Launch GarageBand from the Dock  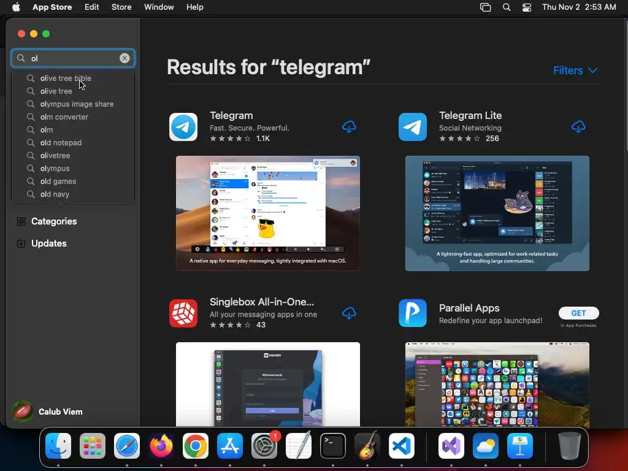(x=367, y=446)
